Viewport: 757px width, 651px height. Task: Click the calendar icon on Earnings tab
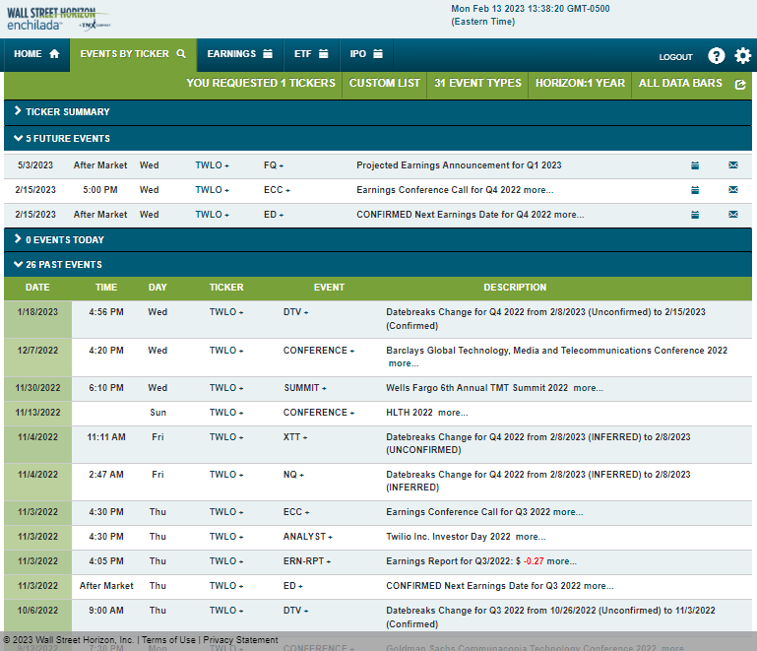tap(268, 53)
